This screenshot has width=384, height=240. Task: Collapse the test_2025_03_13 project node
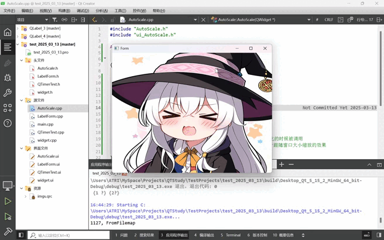(18, 44)
